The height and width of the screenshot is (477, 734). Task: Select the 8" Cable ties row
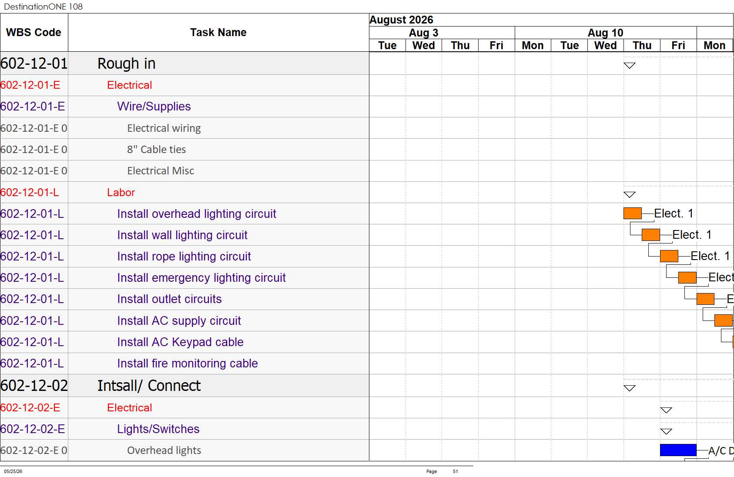[x=184, y=150]
